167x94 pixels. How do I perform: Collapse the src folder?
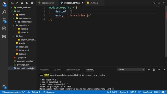click(12, 11)
